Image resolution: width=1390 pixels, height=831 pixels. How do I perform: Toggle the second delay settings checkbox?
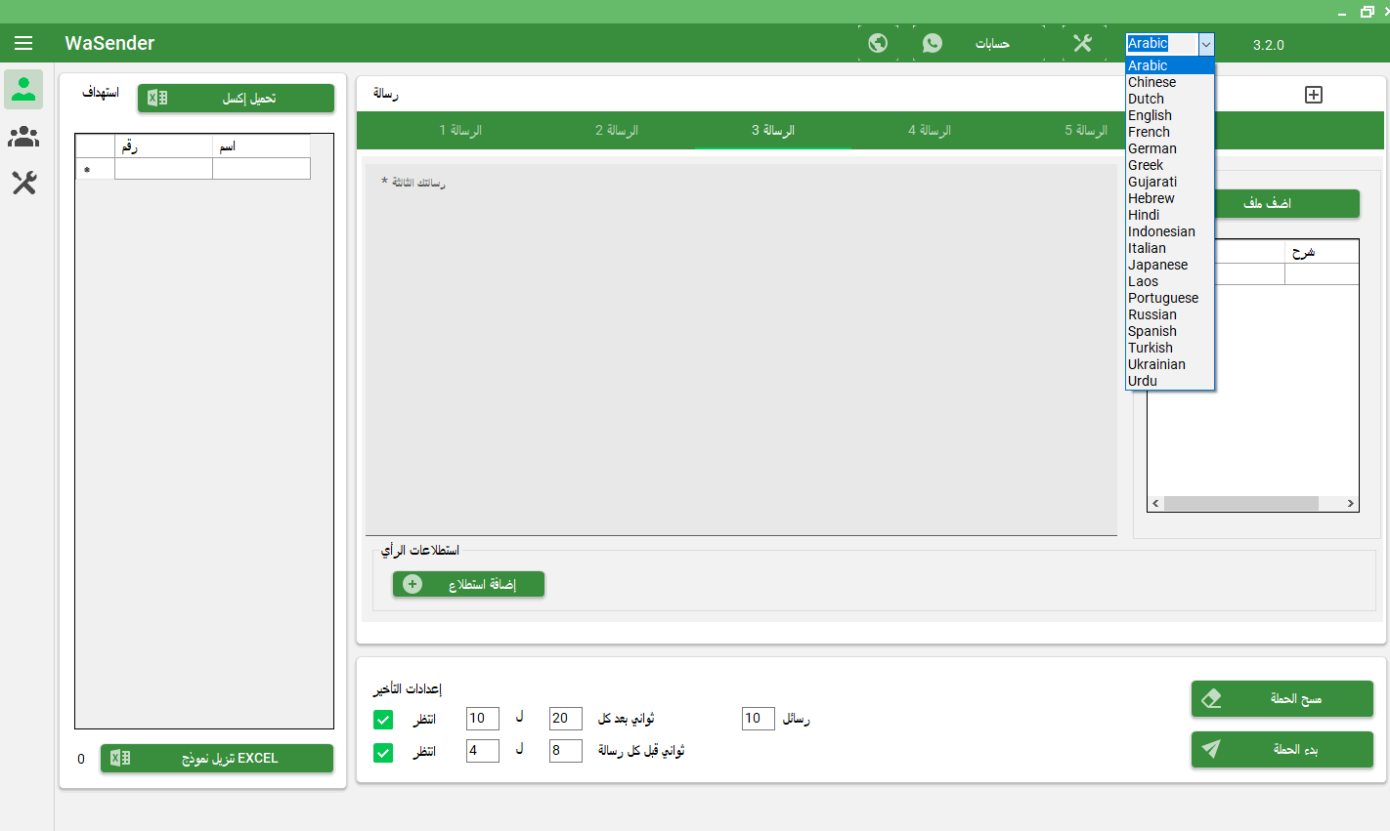click(383, 753)
